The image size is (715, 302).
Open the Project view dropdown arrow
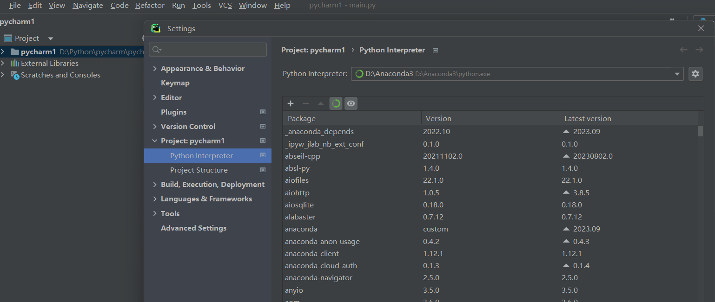(x=51, y=39)
